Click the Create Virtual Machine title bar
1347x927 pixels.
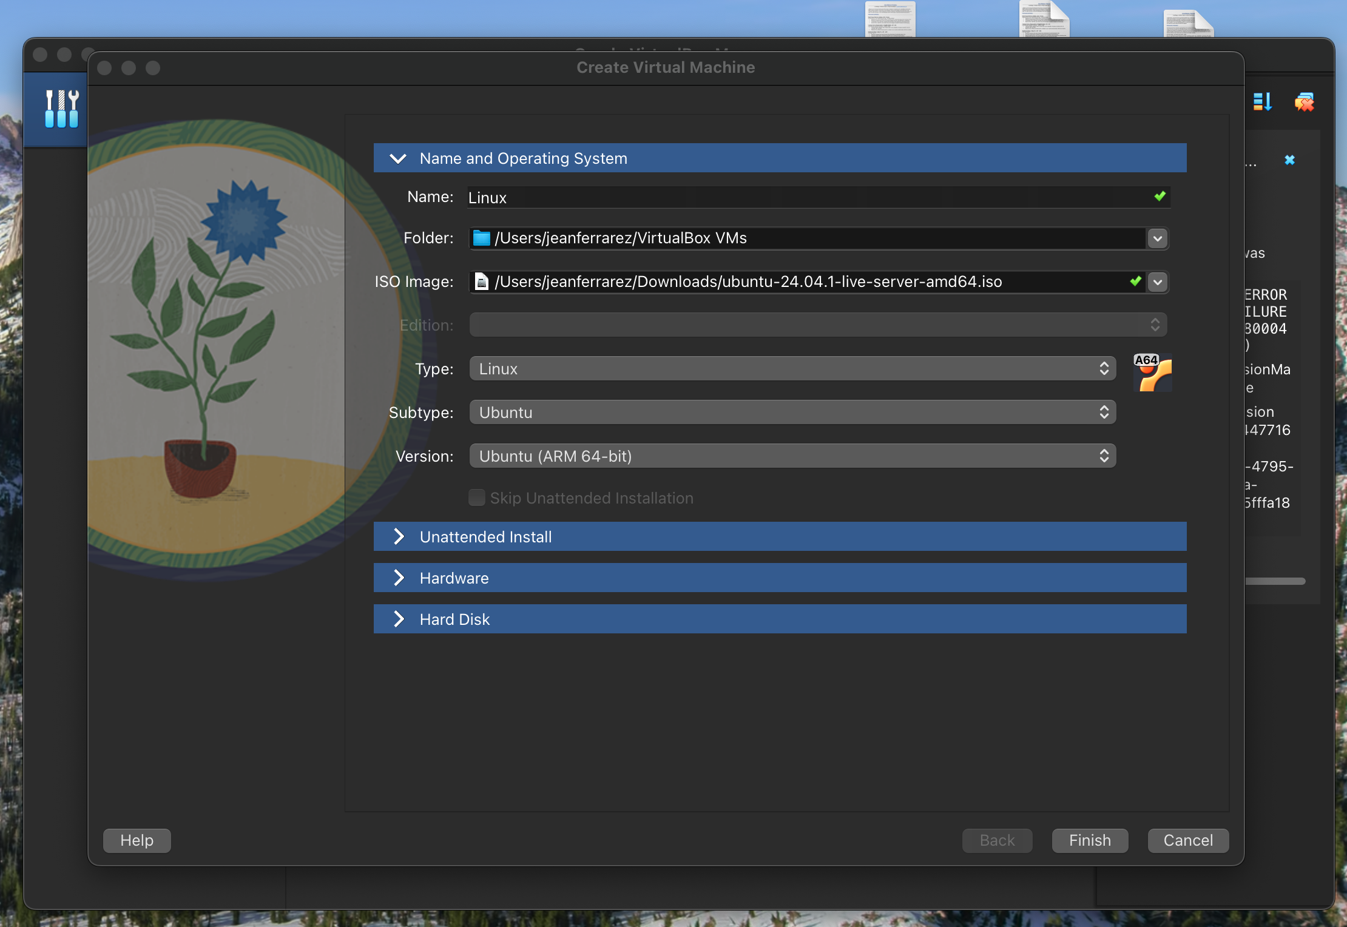(x=666, y=67)
